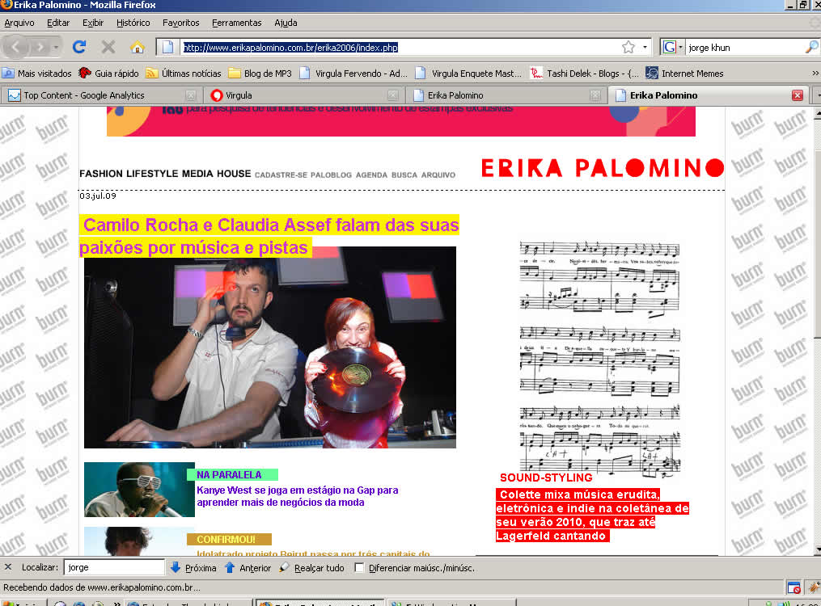
Task: Open the MEDIA section link
Action: pyautogui.click(x=197, y=174)
